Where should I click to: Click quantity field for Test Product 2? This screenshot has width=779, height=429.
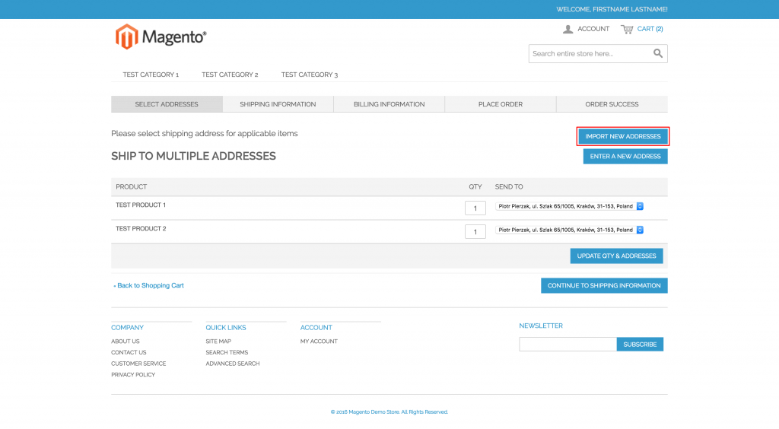coord(475,232)
